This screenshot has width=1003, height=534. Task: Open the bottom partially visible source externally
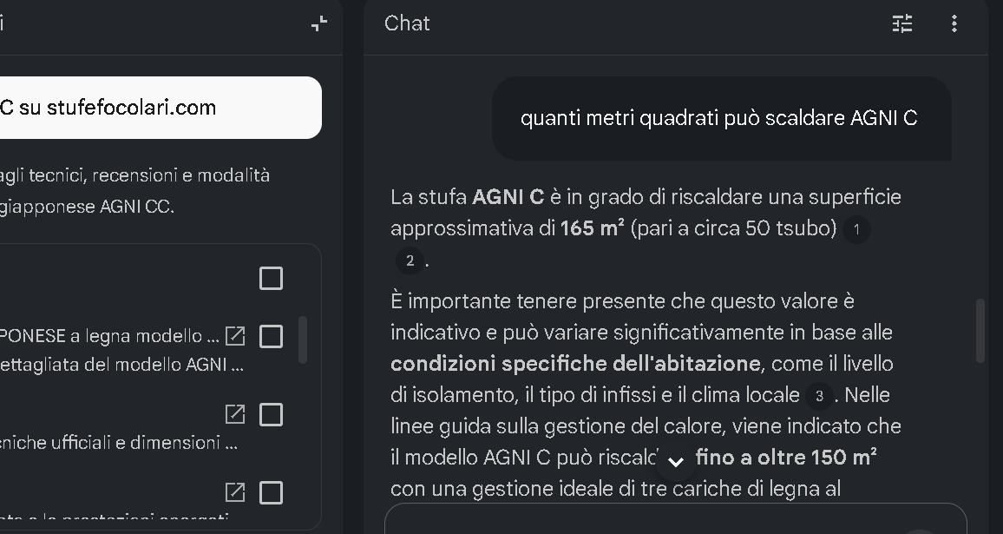[x=235, y=493]
